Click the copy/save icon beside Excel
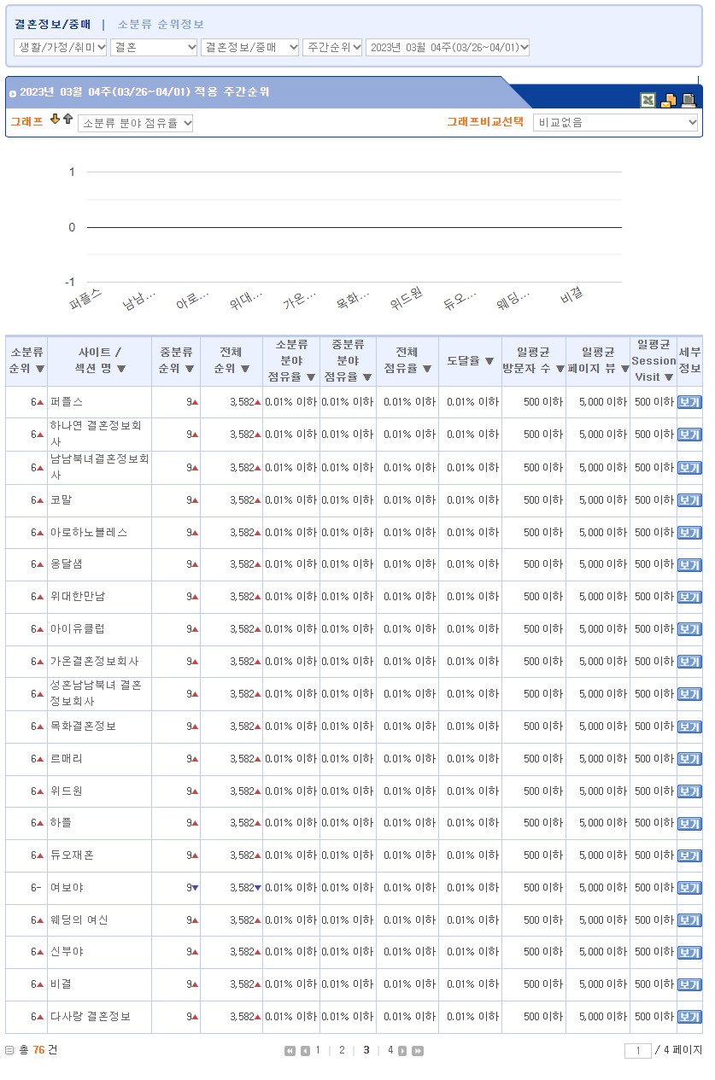The height and width of the screenshot is (1080, 715). pos(669,100)
